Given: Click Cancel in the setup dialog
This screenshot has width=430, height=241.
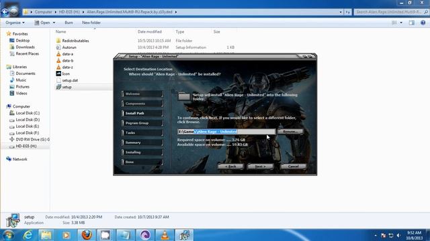Looking at the screenshot, I should click(293, 166).
